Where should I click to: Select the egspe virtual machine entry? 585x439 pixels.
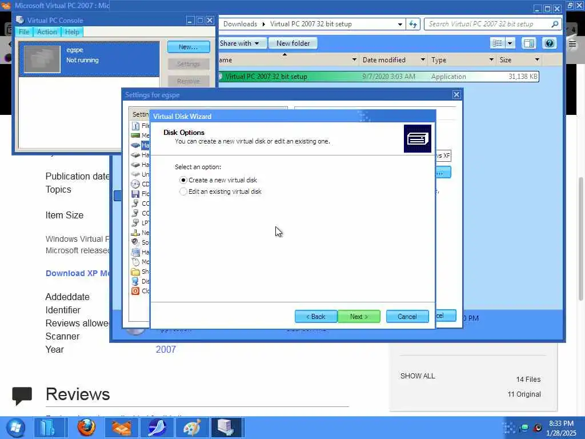click(89, 59)
